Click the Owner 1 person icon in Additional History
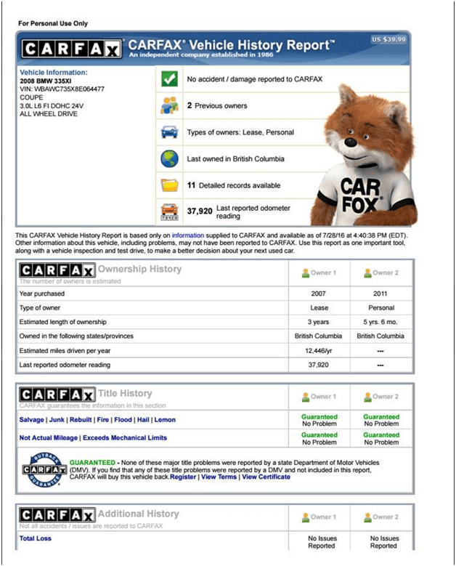Image resolution: width=456 pixels, height=566 pixels. (306, 517)
